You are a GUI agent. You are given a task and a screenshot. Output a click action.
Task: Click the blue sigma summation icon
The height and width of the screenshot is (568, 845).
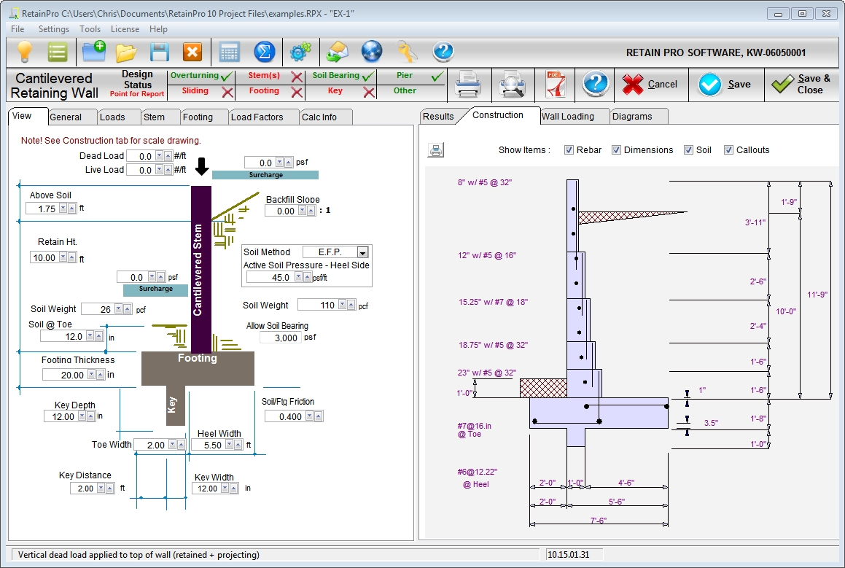pos(265,52)
